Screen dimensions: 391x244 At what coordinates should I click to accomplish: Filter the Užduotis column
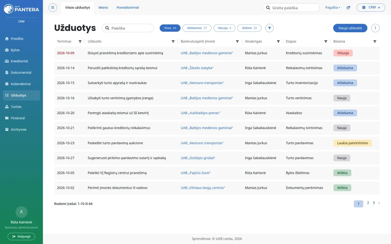pyautogui.click(x=173, y=42)
